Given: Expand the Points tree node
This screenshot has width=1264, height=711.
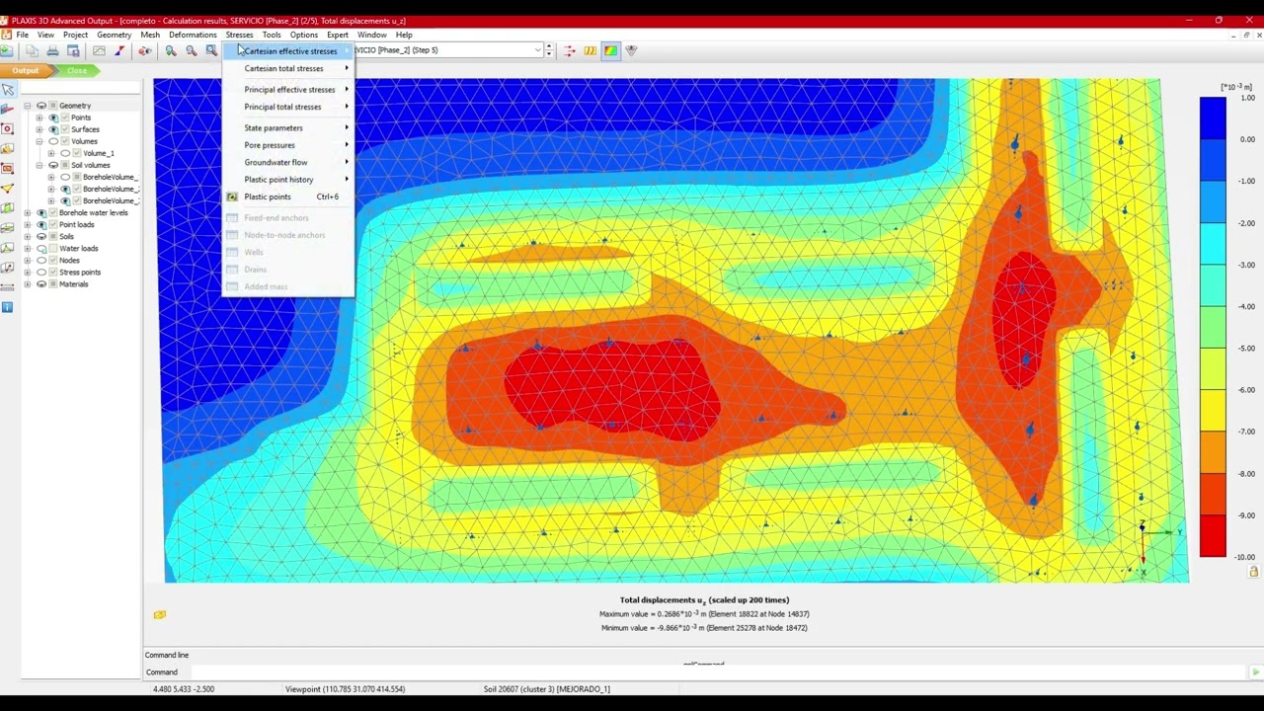Looking at the screenshot, I should 39,118.
